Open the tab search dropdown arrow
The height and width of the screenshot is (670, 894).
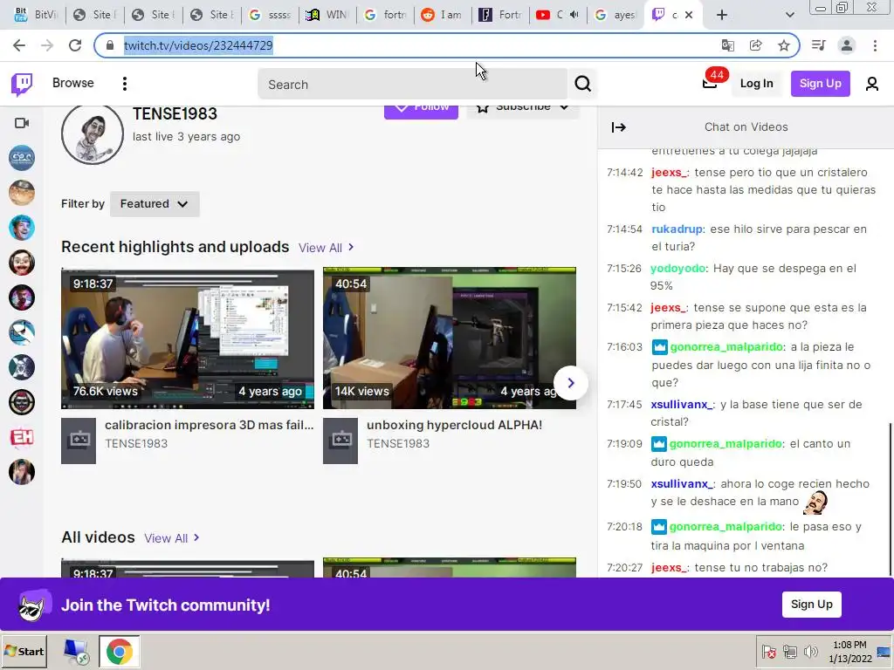click(x=789, y=15)
